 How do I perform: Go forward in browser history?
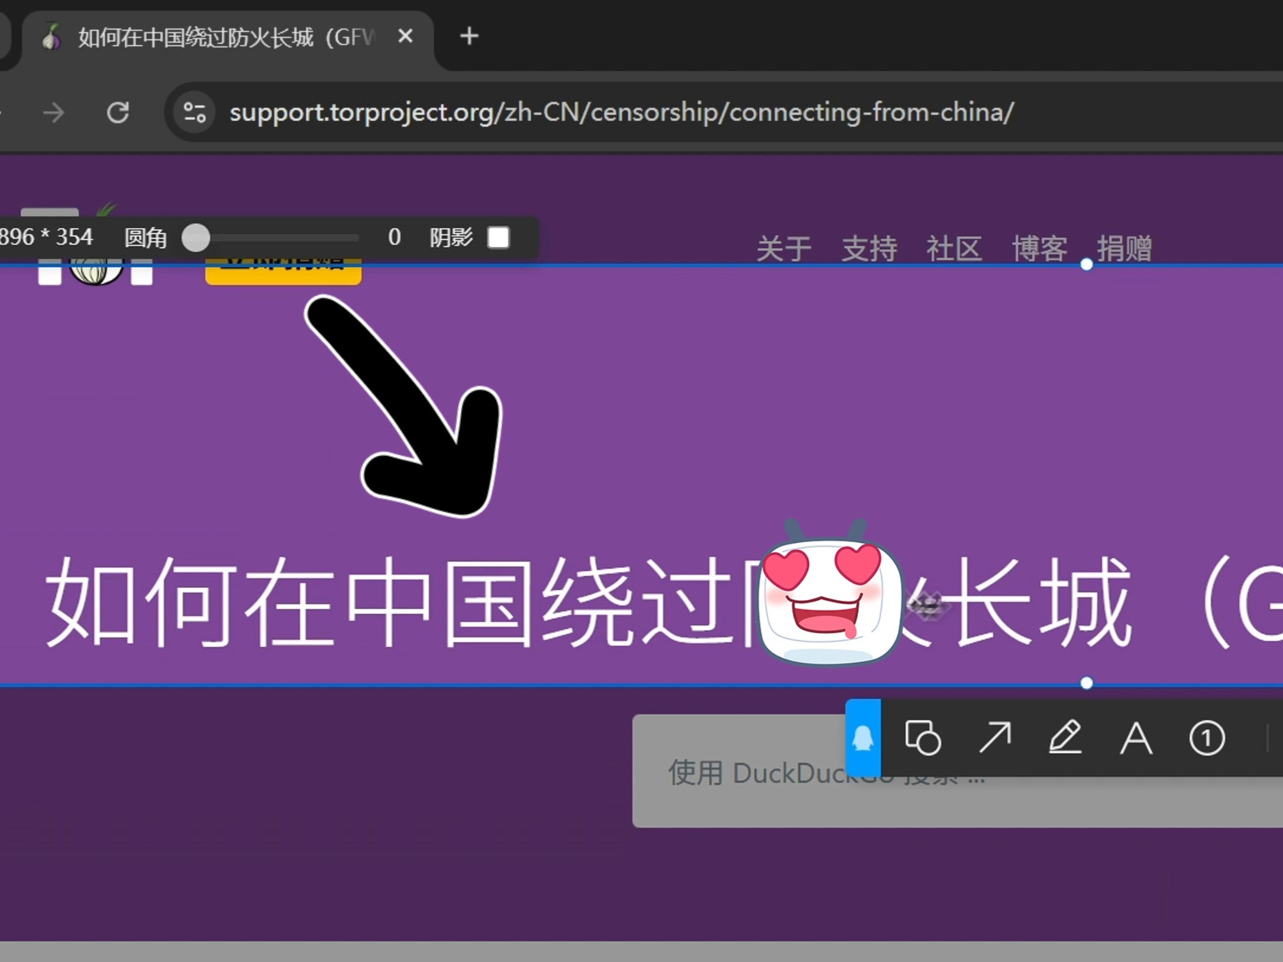pos(54,112)
